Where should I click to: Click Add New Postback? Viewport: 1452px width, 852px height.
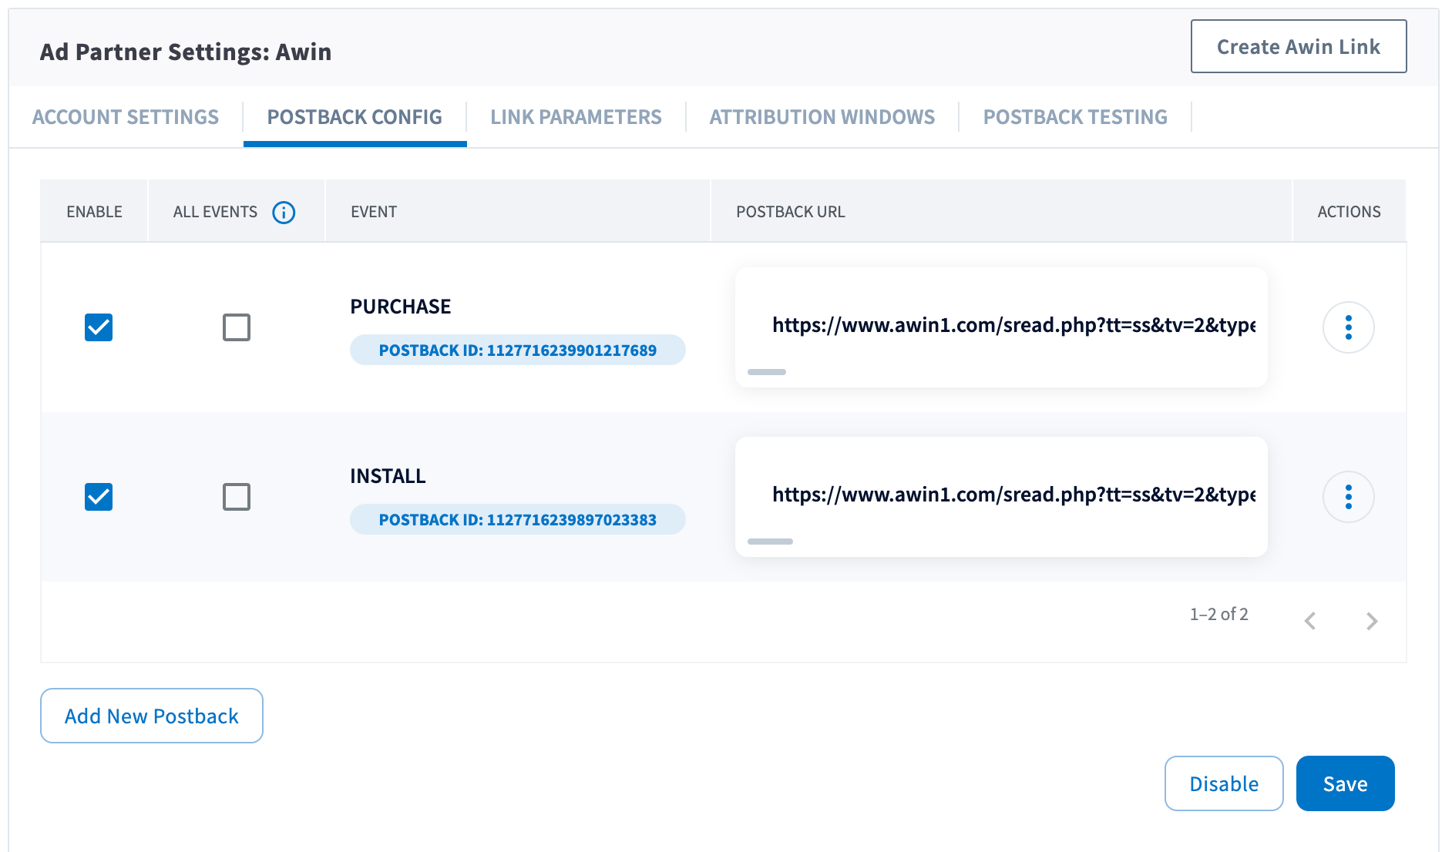pos(152,716)
